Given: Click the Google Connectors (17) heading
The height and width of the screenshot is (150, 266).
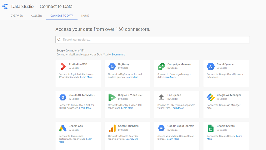Looking at the screenshot, I should tap(70, 50).
